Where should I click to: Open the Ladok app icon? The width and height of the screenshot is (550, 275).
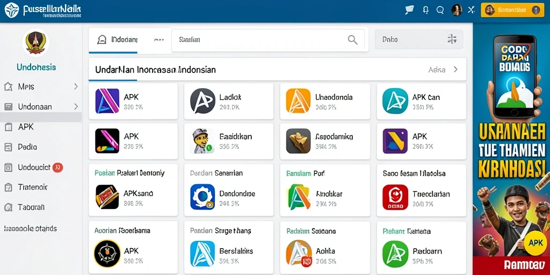tap(202, 101)
